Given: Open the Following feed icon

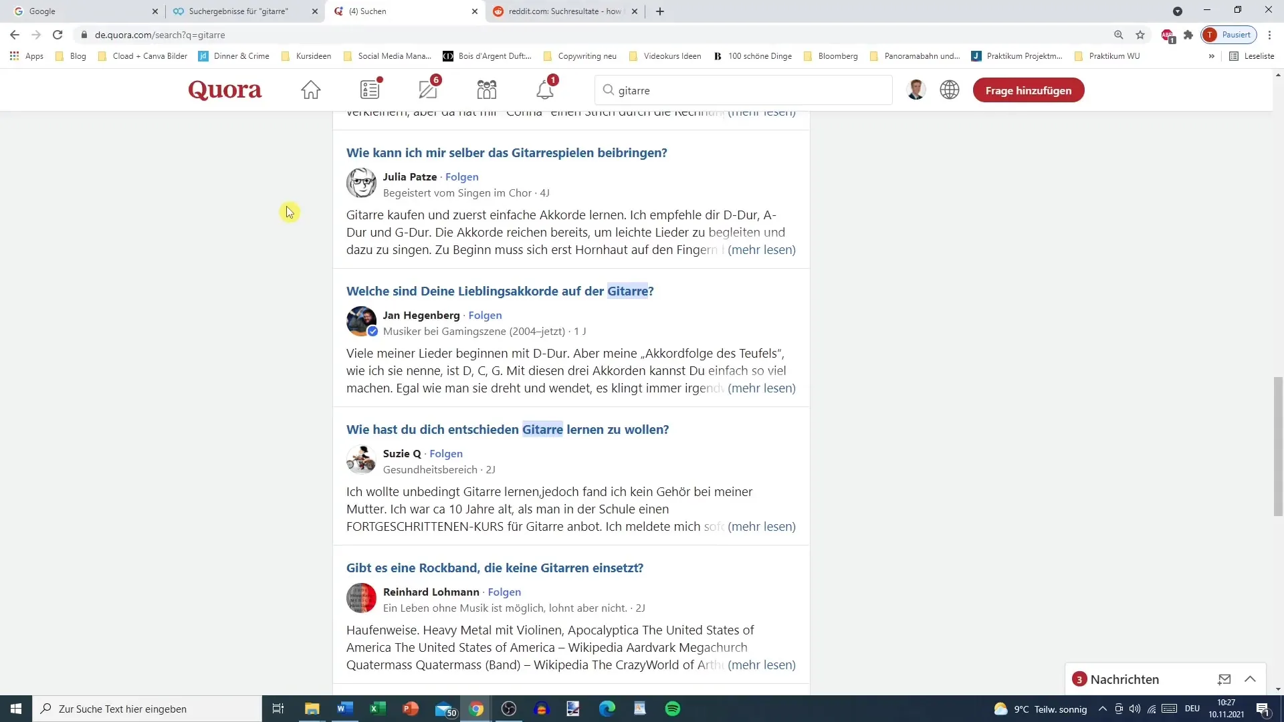Looking at the screenshot, I should [370, 90].
